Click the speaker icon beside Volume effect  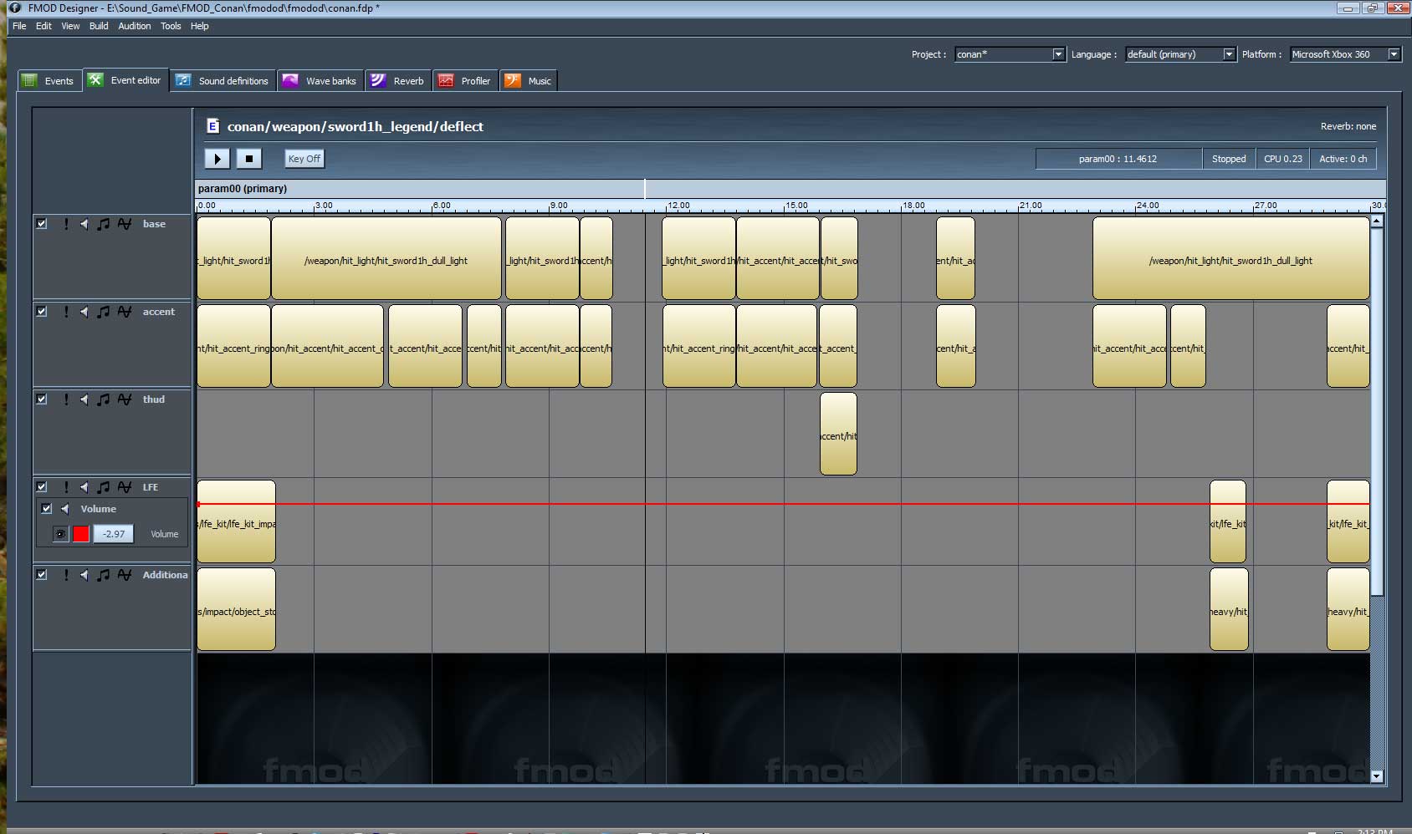(64, 509)
